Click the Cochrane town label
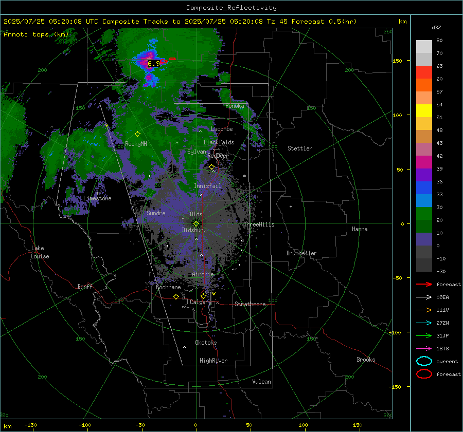Viewport: 463px width, 432px height. 168,287
